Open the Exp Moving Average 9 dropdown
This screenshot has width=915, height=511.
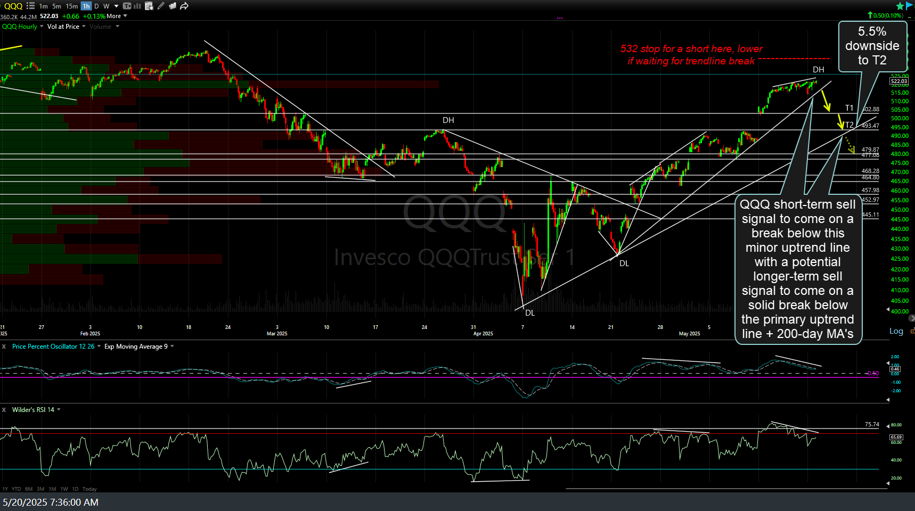tap(171, 346)
